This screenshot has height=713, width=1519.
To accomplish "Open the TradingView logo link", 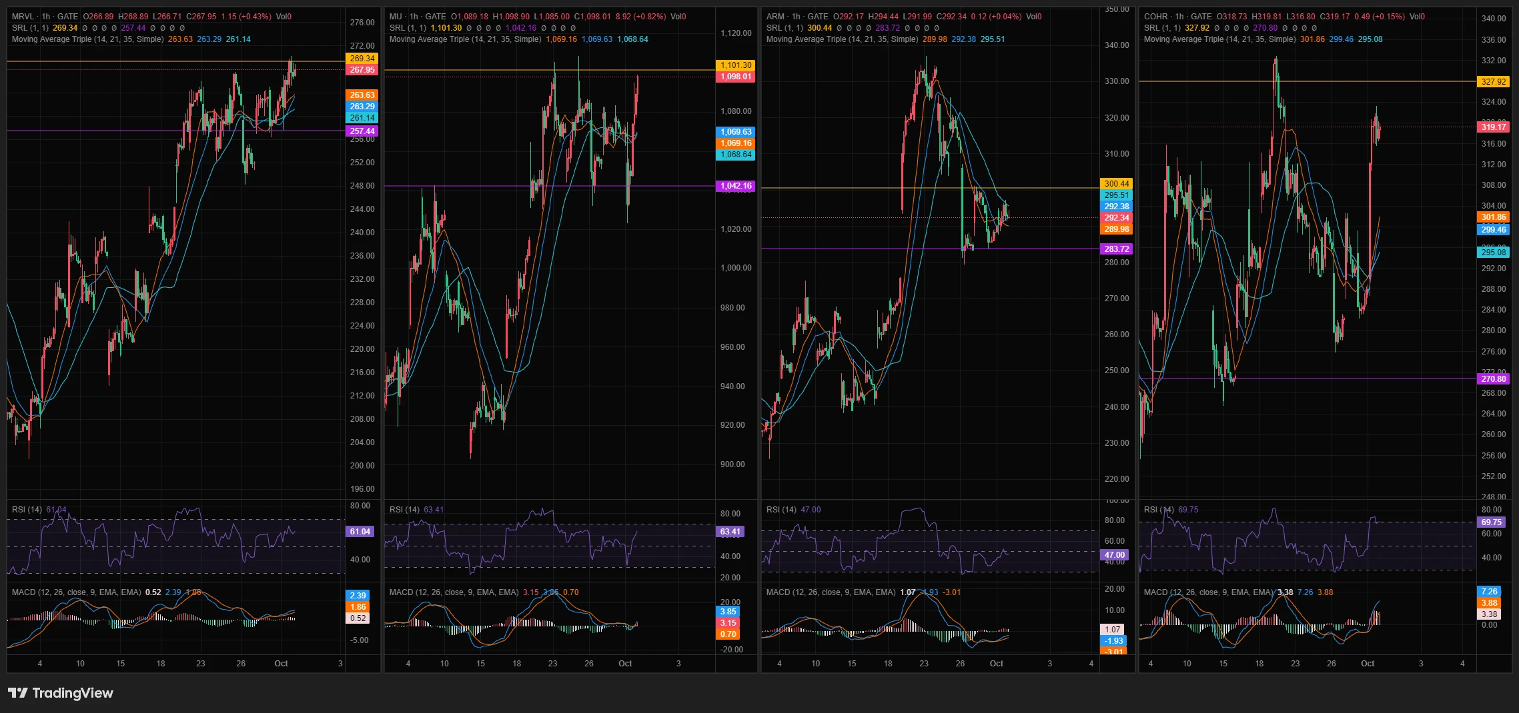I will point(61,693).
